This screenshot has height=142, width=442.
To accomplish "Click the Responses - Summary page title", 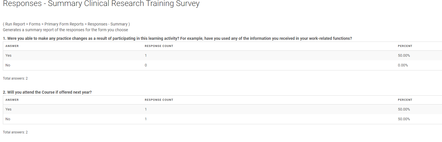I will [x=101, y=4].
